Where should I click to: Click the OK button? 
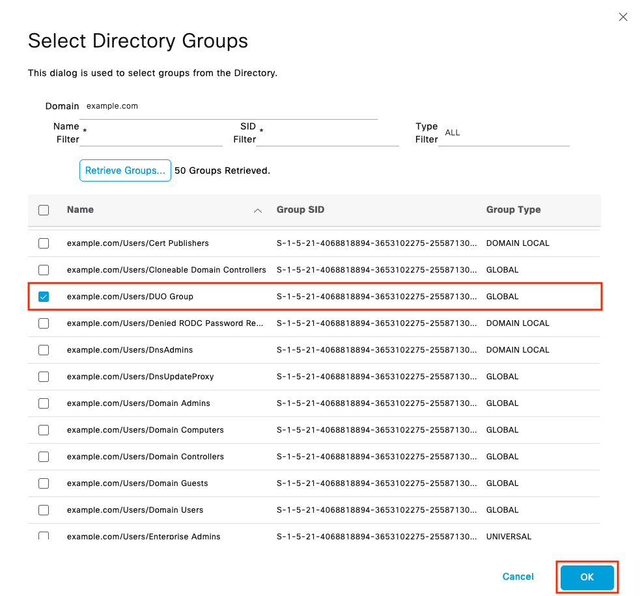587,577
